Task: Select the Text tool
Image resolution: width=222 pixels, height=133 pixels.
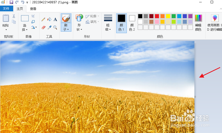Action: point(55,19)
